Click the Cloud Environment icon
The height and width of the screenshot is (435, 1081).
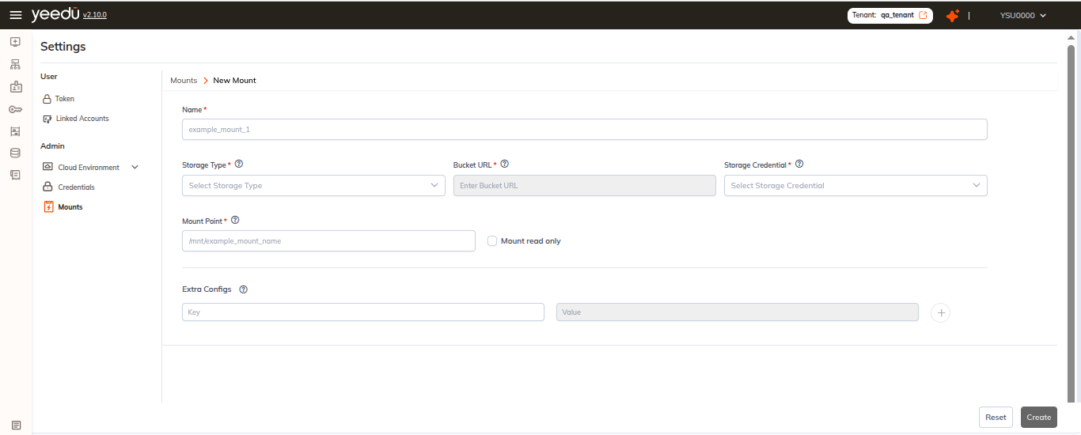(x=47, y=168)
